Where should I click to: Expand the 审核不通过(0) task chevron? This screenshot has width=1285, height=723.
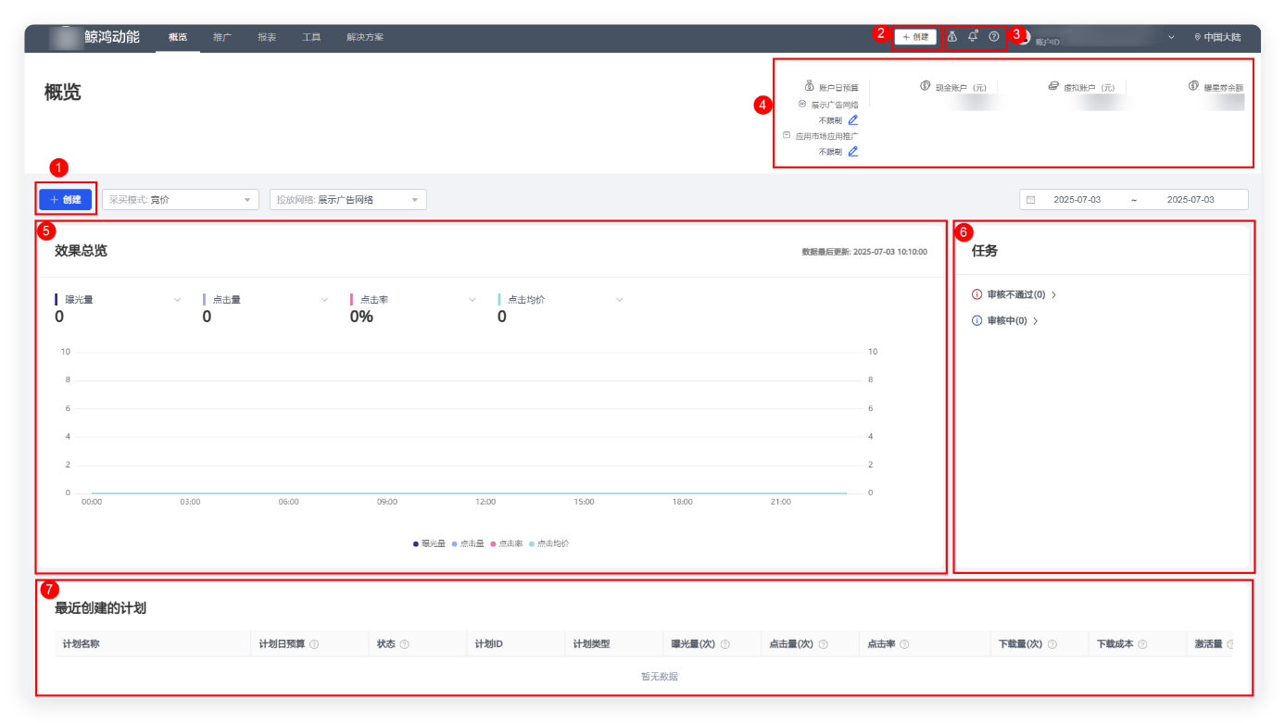coord(1054,294)
